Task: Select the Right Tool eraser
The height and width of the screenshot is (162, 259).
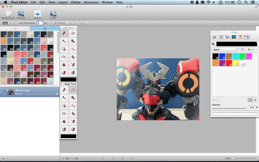Action: click(x=73, y=90)
